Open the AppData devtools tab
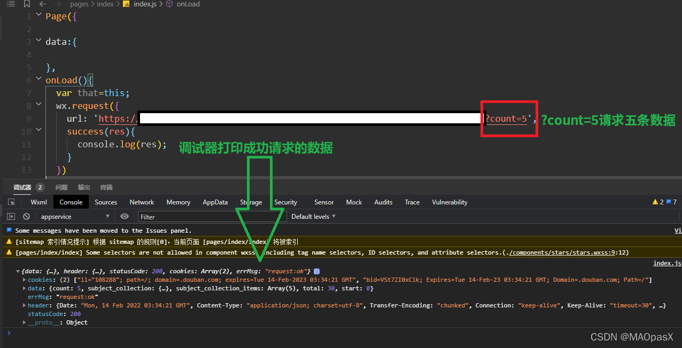682x348 pixels. pos(215,202)
